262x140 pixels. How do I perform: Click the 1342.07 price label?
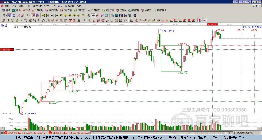73,92
